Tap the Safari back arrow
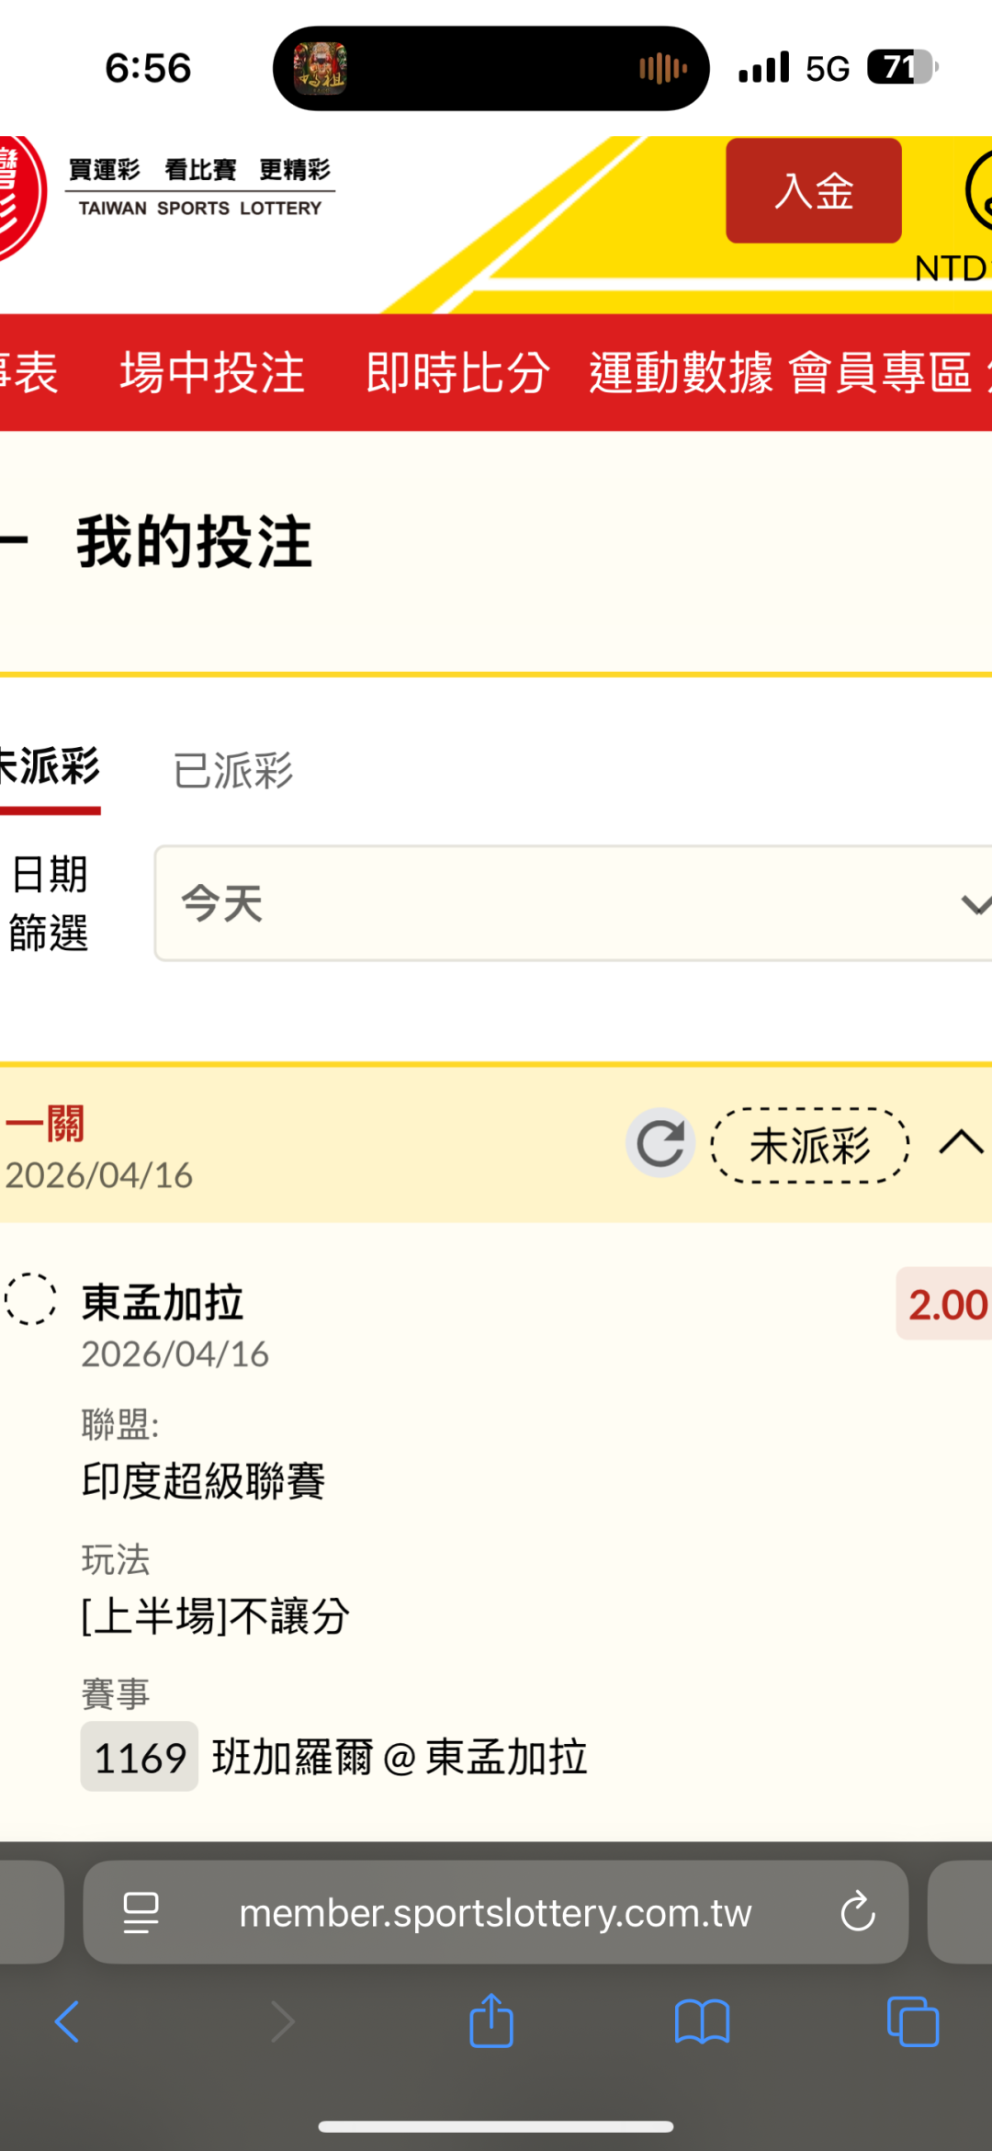Screen dimensions: 992x2151 [x=68, y=2021]
